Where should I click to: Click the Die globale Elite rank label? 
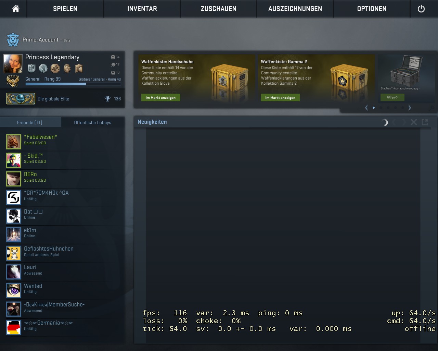pos(53,99)
